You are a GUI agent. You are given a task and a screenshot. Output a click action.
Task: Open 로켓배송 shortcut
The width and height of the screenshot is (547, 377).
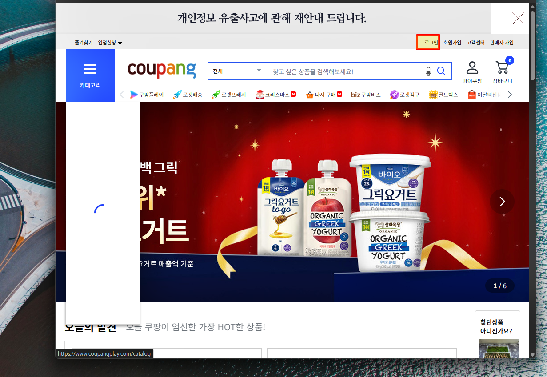click(188, 95)
